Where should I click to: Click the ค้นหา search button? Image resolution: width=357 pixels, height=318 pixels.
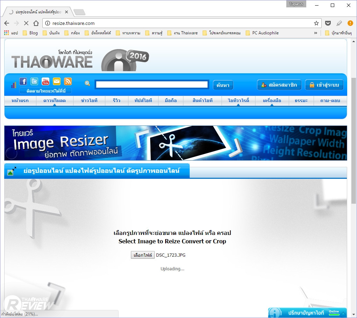point(223,85)
